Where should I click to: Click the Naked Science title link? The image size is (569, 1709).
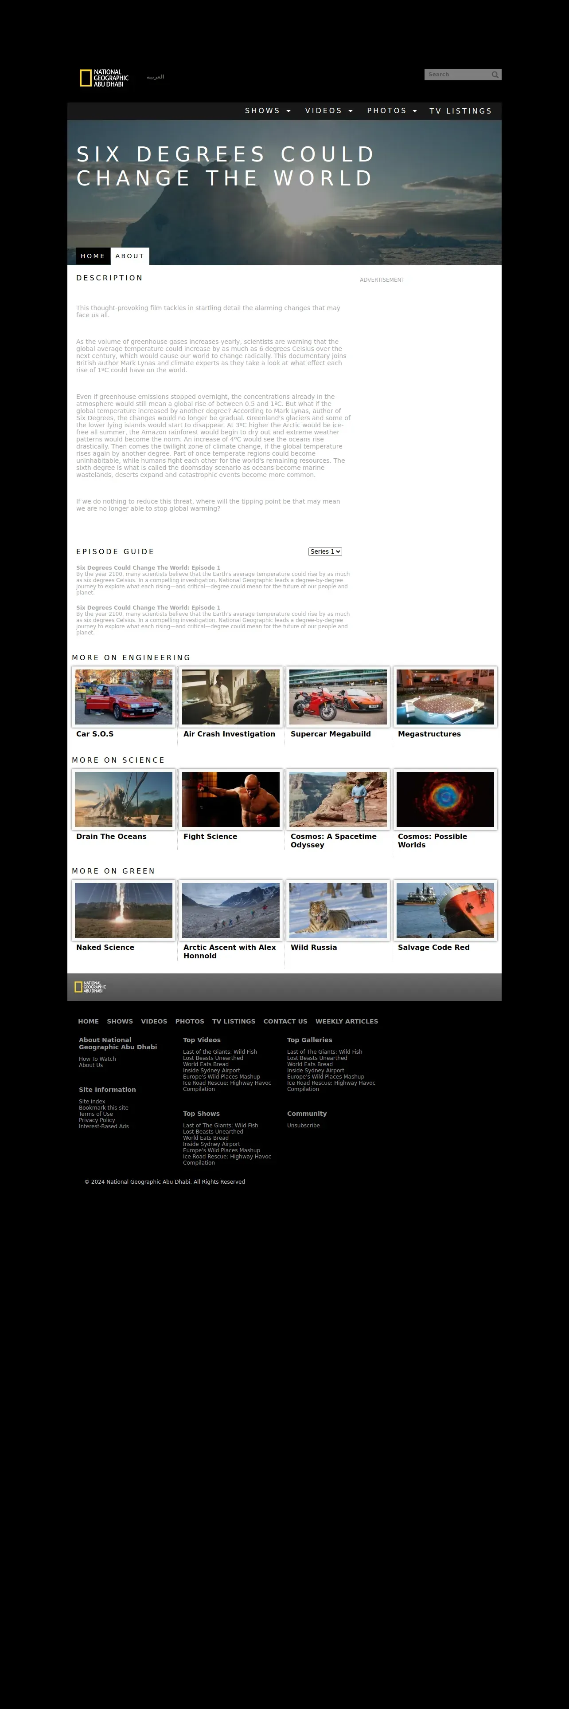(105, 947)
